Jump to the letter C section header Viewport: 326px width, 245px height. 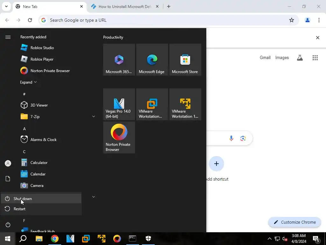[24, 152]
